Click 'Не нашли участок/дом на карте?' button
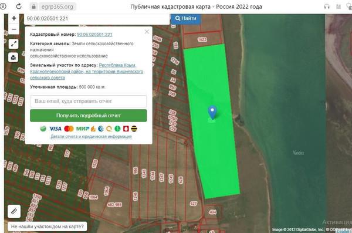 coord(48,227)
